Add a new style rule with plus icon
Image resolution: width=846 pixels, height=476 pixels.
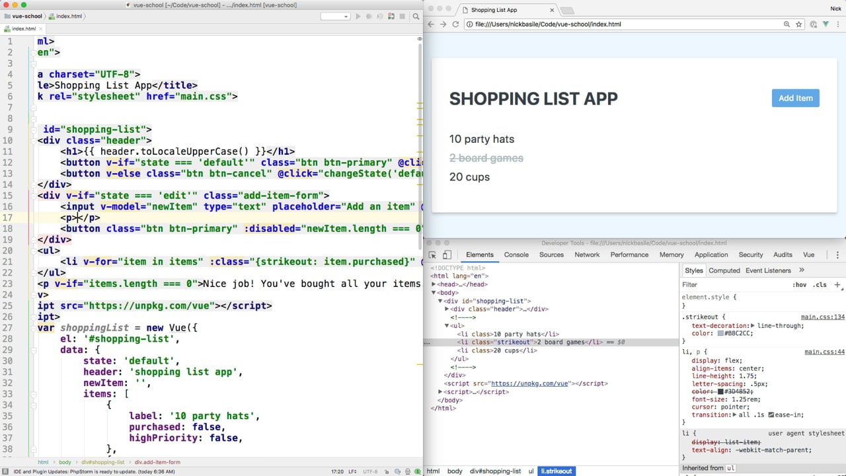coord(837,285)
